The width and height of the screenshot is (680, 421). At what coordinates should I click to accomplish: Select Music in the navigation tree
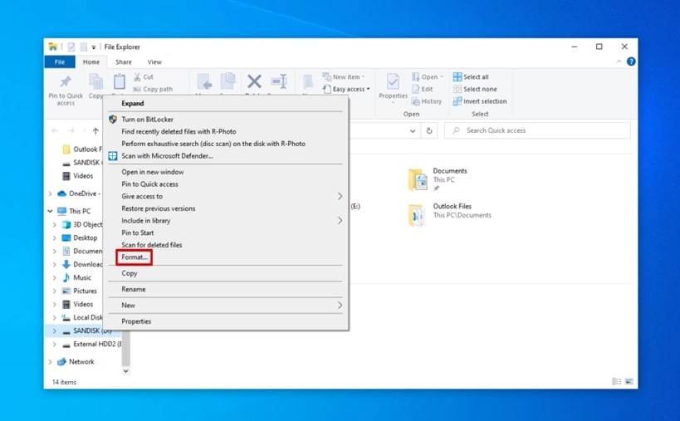(x=82, y=277)
